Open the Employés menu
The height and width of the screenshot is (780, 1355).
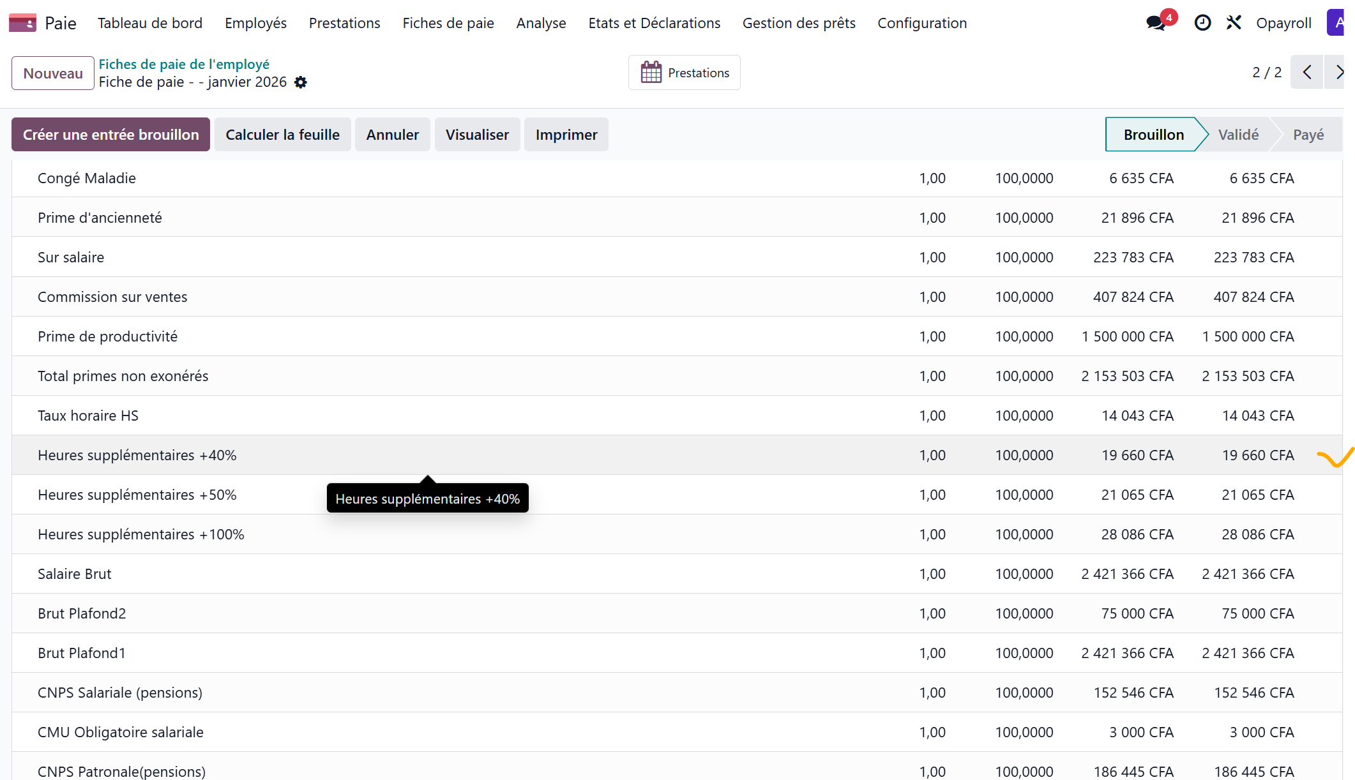click(x=255, y=23)
